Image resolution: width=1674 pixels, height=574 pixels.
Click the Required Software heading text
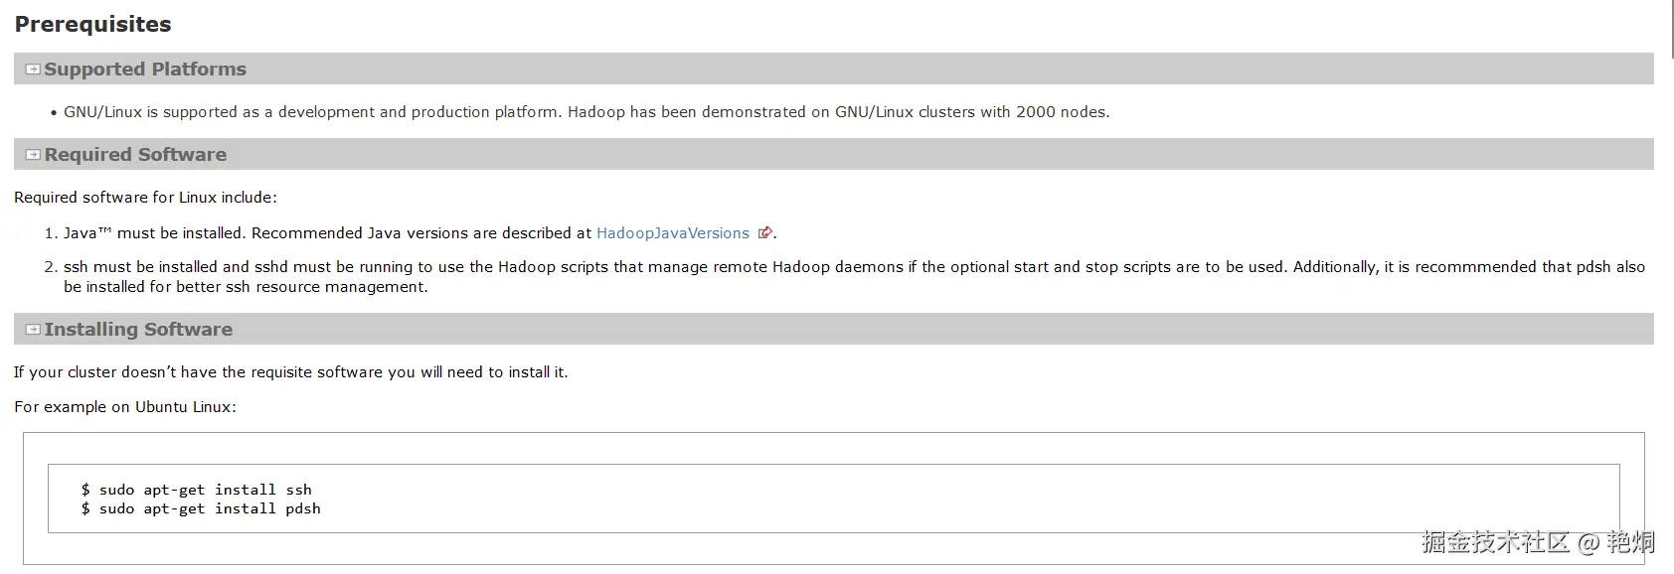pyautogui.click(x=135, y=155)
